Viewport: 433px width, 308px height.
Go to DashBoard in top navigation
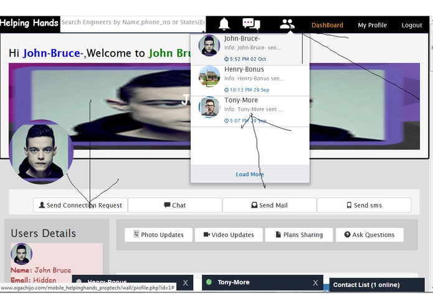click(327, 25)
